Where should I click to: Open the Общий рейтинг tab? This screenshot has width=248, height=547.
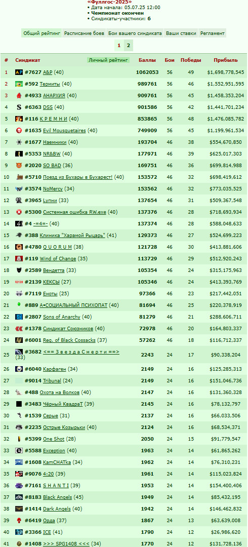[42, 33]
